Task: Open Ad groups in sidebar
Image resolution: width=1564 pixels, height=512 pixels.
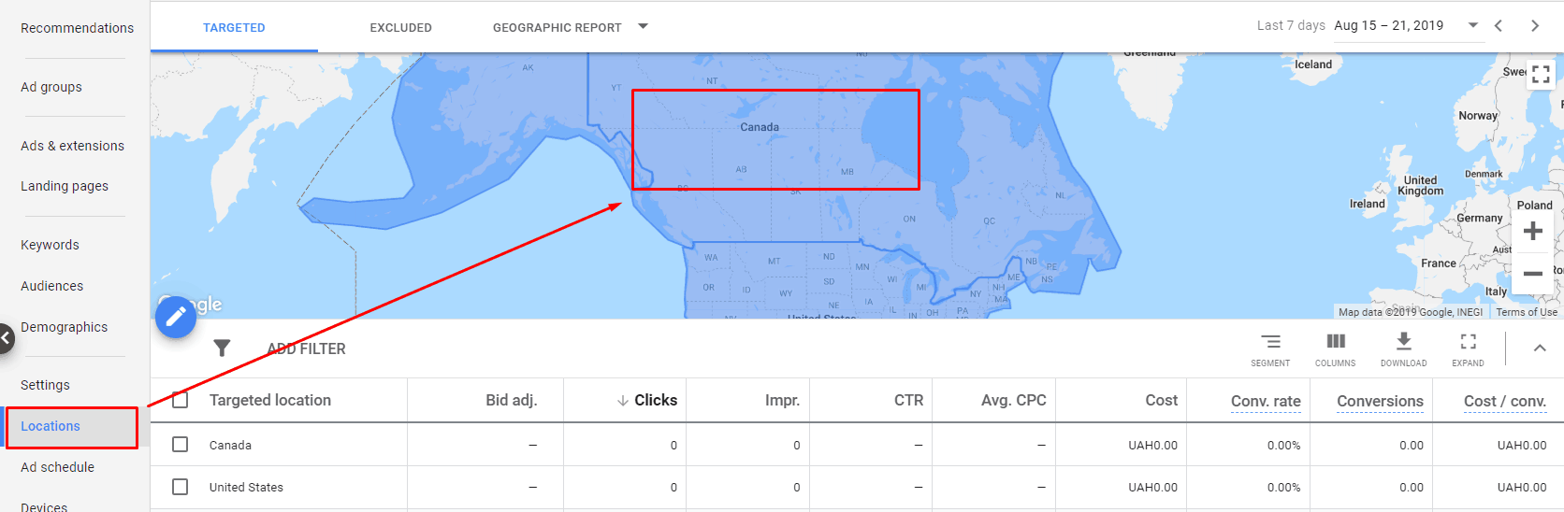Action: 51,87
